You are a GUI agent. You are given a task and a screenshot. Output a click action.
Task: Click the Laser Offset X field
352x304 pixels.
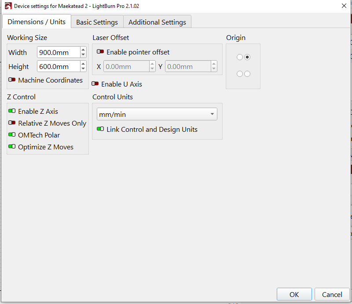(x=126, y=66)
